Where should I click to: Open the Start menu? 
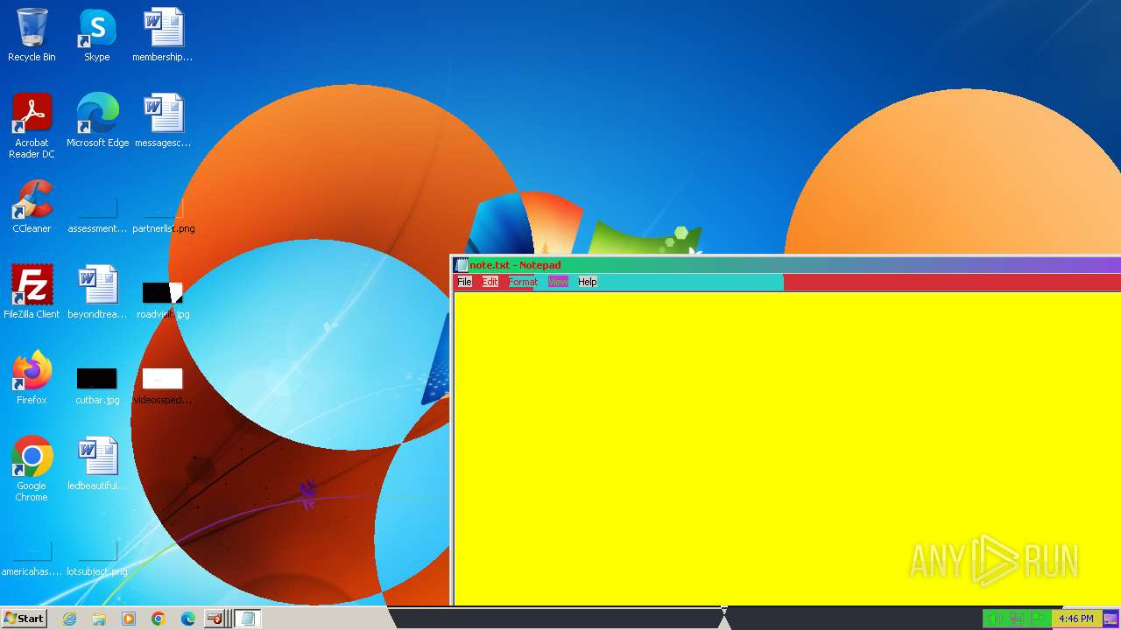point(24,619)
